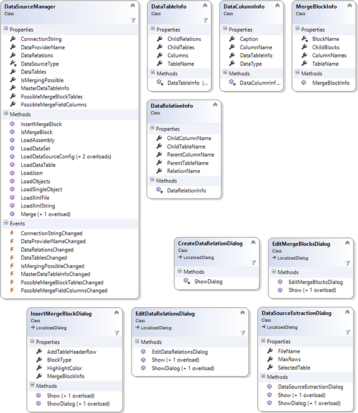
Task: Click filter icon in DataSourceManager header
Action: 133,20
